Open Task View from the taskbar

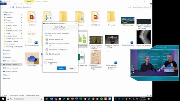point(46,99)
